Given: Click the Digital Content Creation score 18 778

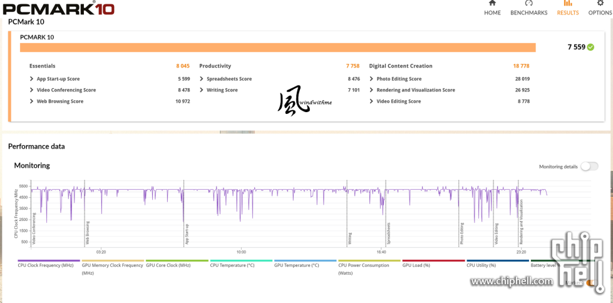Looking at the screenshot, I should 521,66.
